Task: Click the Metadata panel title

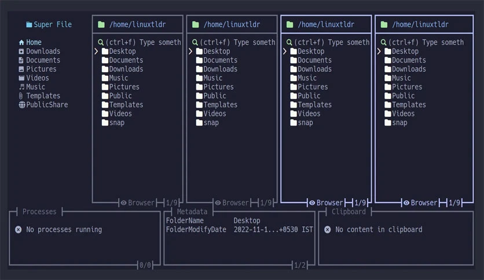Action: tap(192, 212)
